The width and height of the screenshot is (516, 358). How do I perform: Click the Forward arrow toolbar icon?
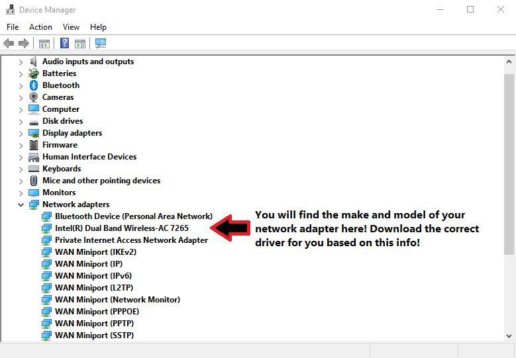24,43
